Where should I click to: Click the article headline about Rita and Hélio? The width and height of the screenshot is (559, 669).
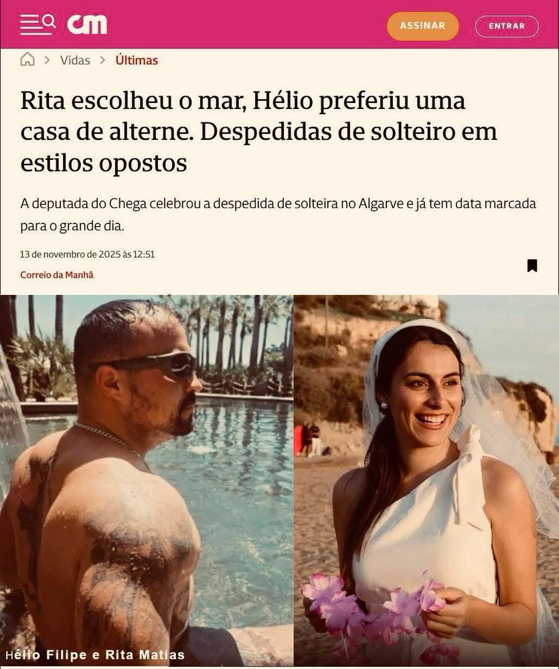click(259, 132)
